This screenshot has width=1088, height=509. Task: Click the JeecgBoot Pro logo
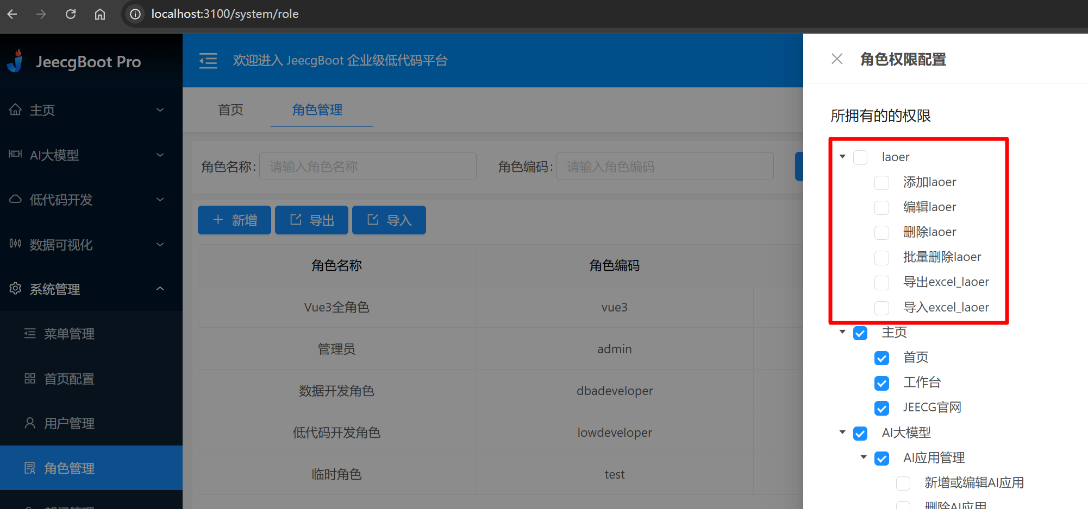tap(73, 61)
